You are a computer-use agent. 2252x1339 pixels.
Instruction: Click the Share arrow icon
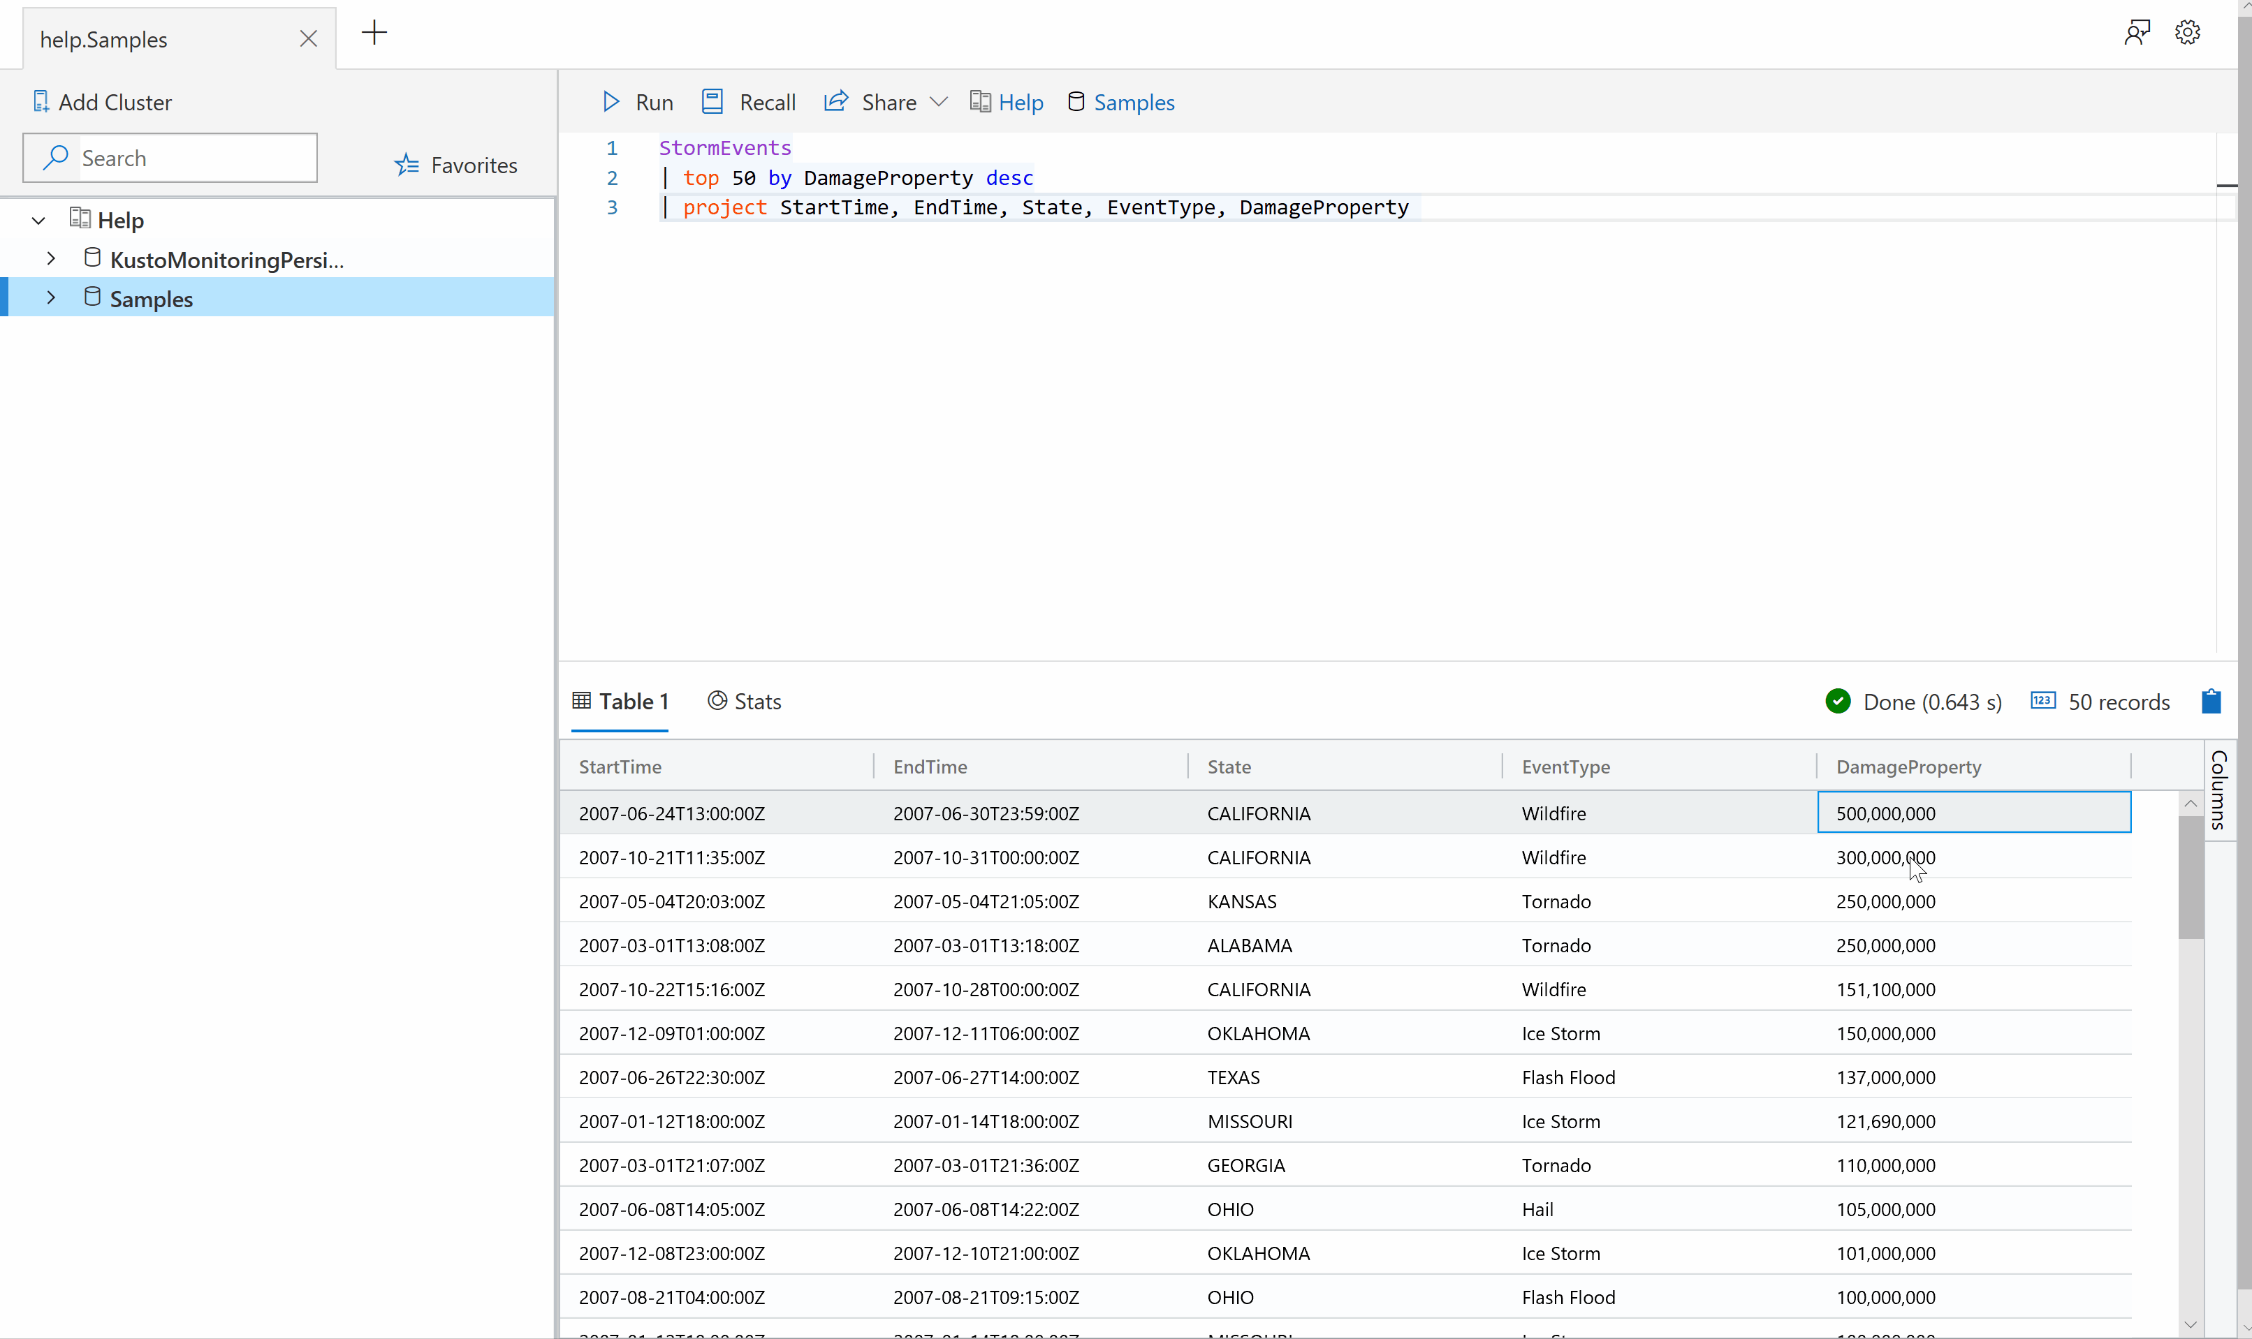836,101
